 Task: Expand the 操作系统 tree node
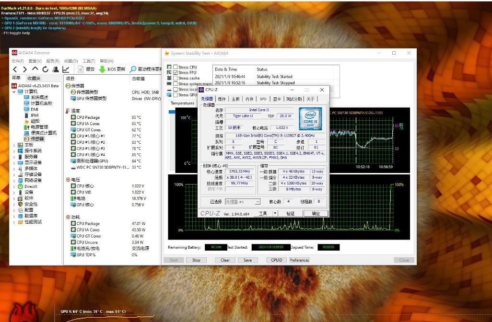(14, 151)
